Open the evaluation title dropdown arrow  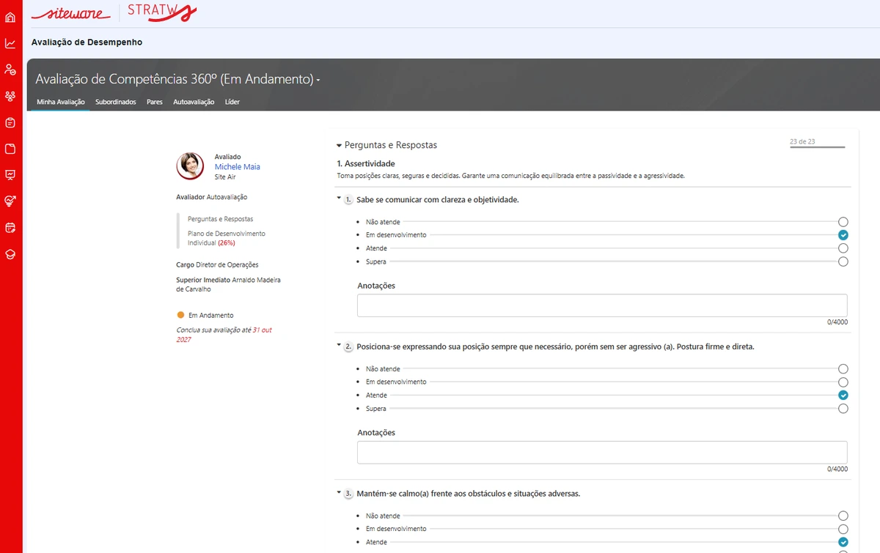coord(318,80)
